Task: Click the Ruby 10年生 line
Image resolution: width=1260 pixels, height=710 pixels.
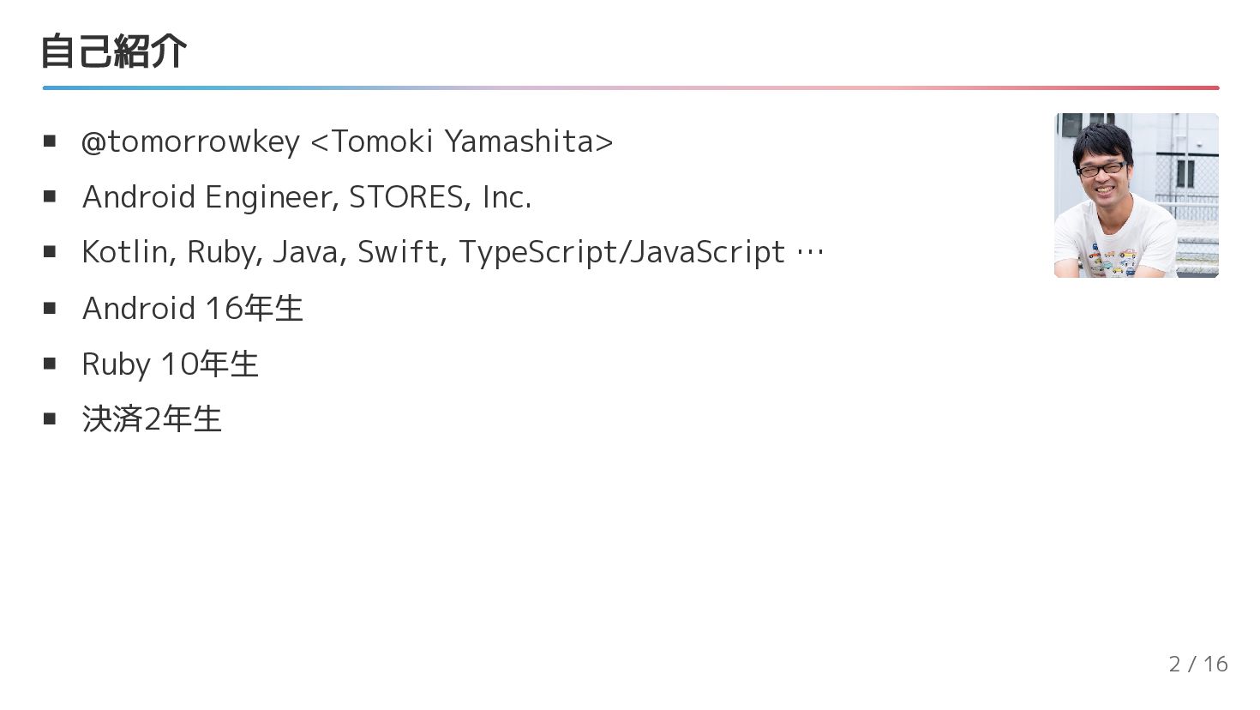Action: click(170, 364)
